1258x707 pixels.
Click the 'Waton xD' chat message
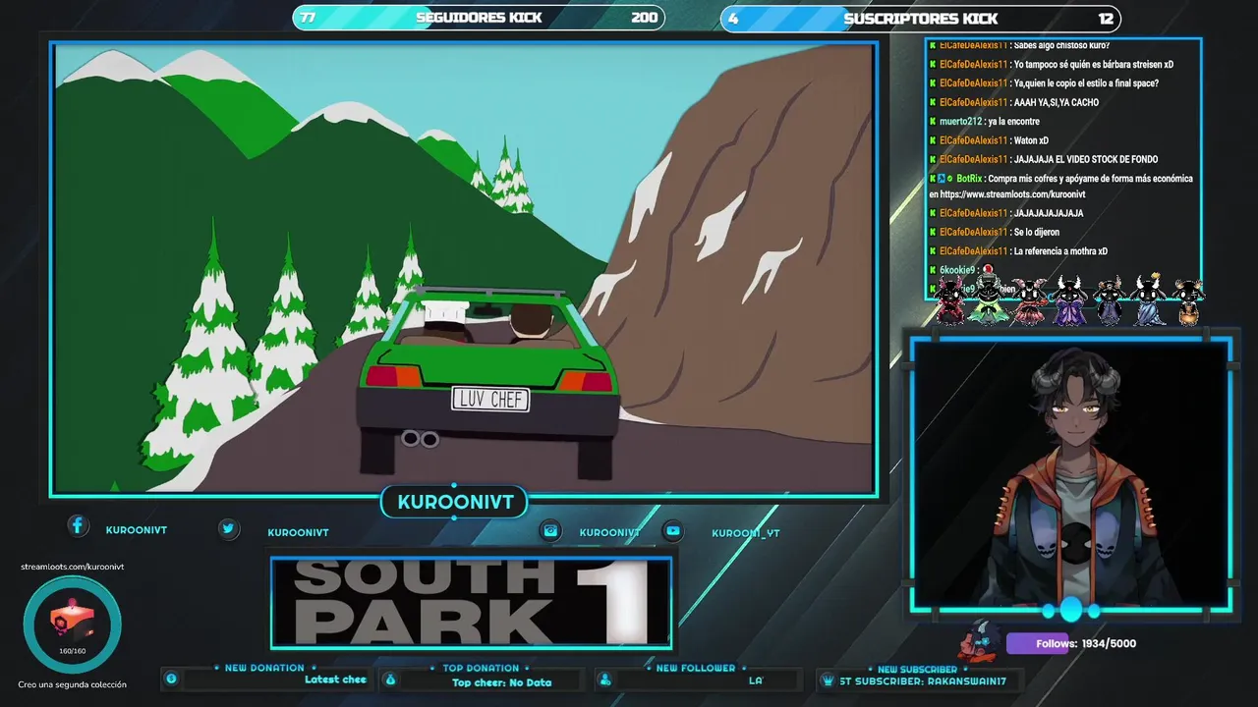[1031, 140]
